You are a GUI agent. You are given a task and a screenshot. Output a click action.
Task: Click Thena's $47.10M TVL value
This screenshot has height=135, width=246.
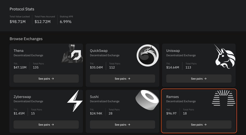tap(20, 68)
